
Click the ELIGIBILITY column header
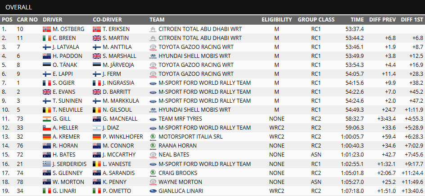pyautogui.click(x=276, y=20)
